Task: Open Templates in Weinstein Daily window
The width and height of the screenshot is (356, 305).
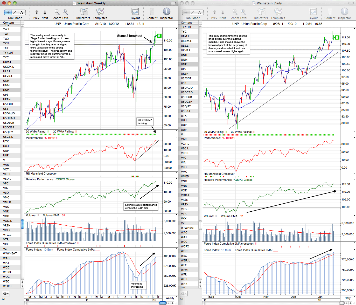Action: click(x=278, y=12)
